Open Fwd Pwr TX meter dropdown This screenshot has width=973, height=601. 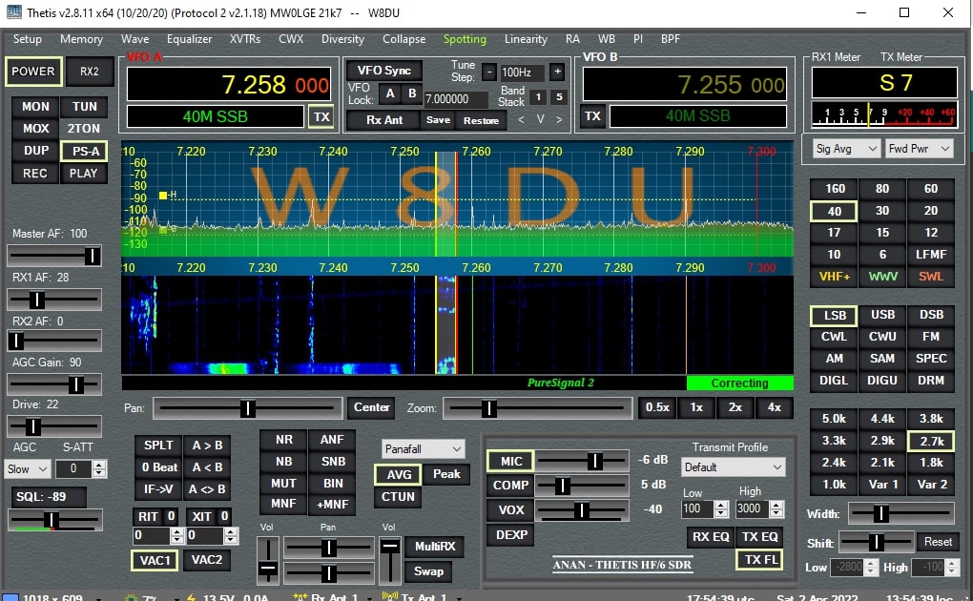click(919, 149)
